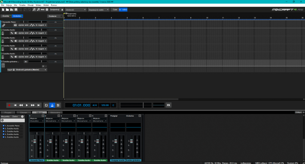Screen dimensions: 305x164
Task: Mute Acoustic Piano track with wycisz
Action: tap(21, 25)
